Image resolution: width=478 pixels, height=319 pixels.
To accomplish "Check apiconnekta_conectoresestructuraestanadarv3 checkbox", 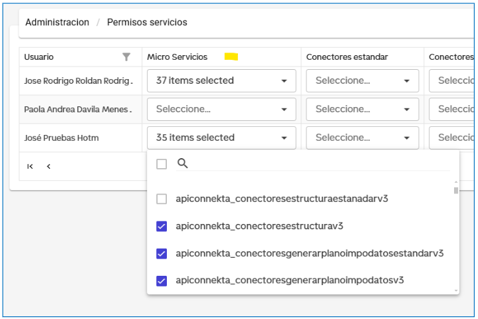I will 162,199.
